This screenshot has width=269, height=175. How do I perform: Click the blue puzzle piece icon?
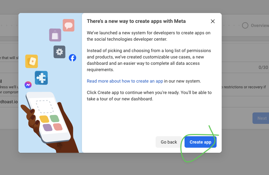[41, 78]
